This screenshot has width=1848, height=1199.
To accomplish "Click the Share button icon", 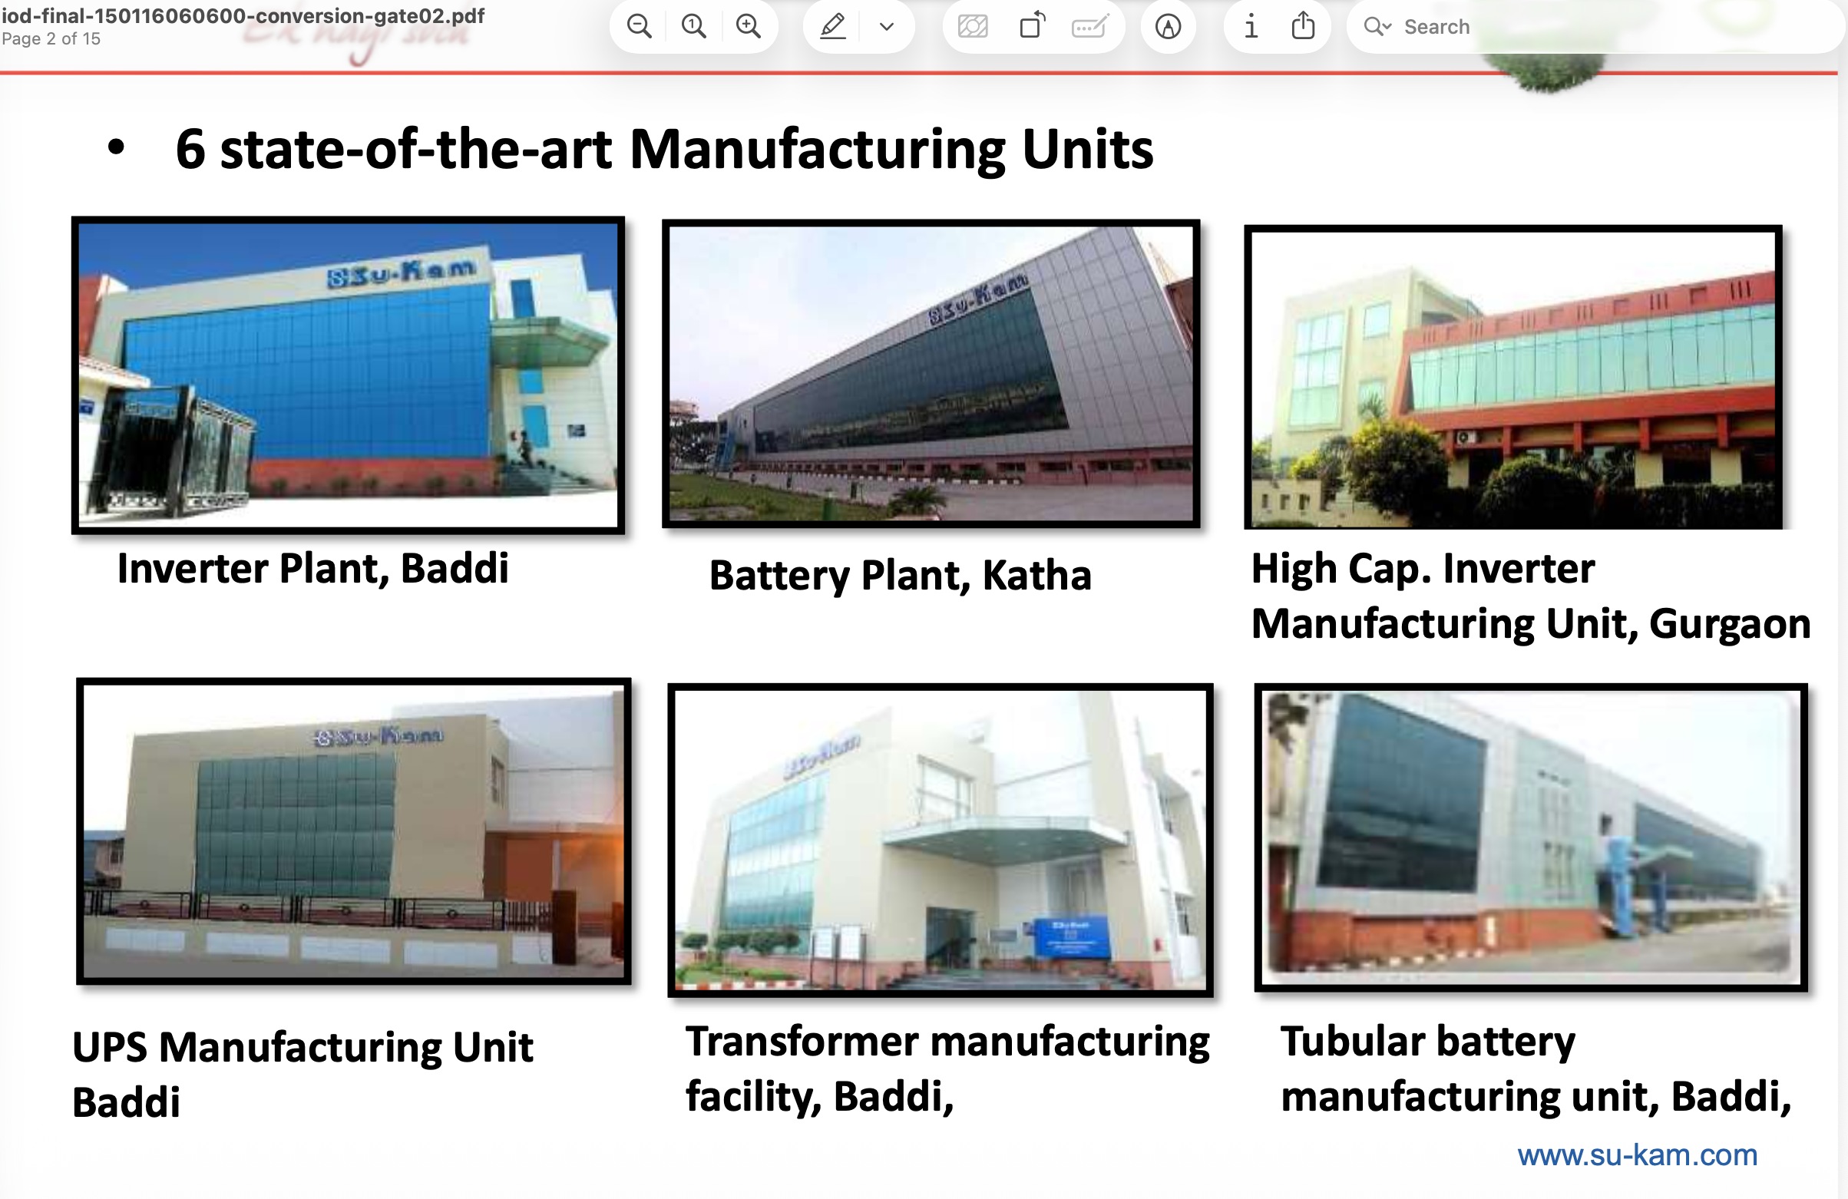I will tap(1303, 26).
